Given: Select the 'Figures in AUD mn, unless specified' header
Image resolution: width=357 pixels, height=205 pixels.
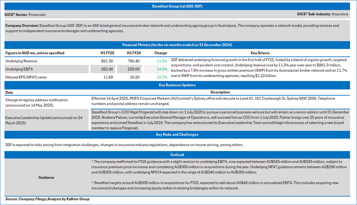Looking at the screenshot, I should (35, 53).
